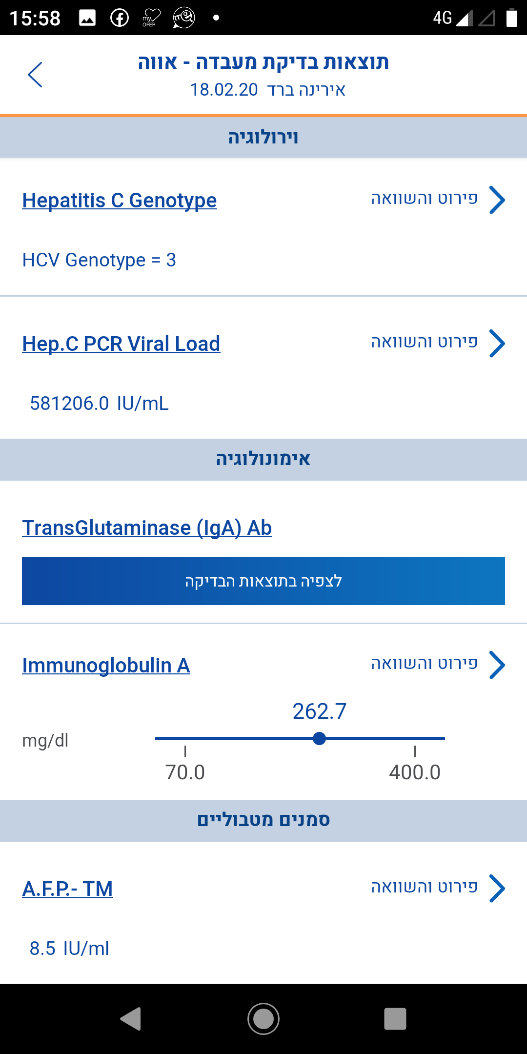Expand details chevron for A.F.P.- TM
This screenshot has height=1054, width=527.
497,888
